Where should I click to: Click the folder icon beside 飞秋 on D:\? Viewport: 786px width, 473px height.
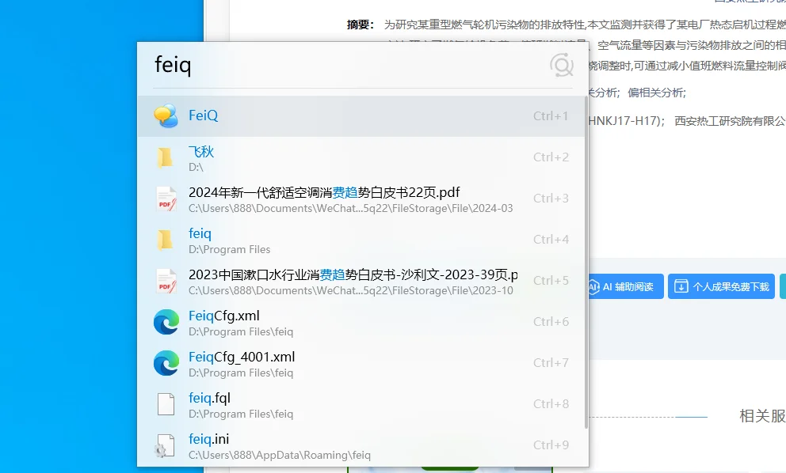pos(166,157)
